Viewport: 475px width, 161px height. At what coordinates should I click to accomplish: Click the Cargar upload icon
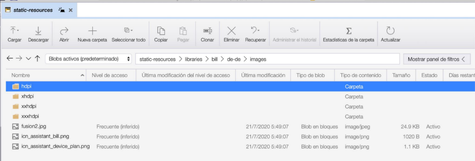pyautogui.click(x=13, y=31)
